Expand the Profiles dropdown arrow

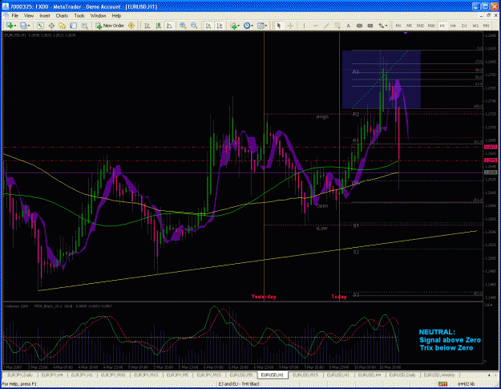pos(29,26)
